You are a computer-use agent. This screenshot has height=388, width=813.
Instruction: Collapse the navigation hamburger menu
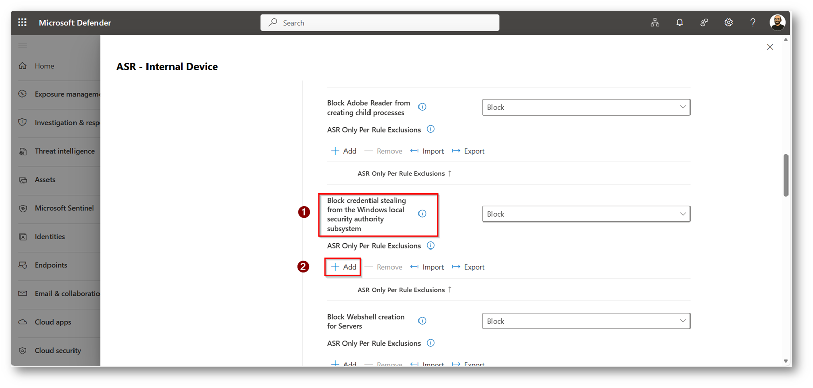tap(22, 45)
